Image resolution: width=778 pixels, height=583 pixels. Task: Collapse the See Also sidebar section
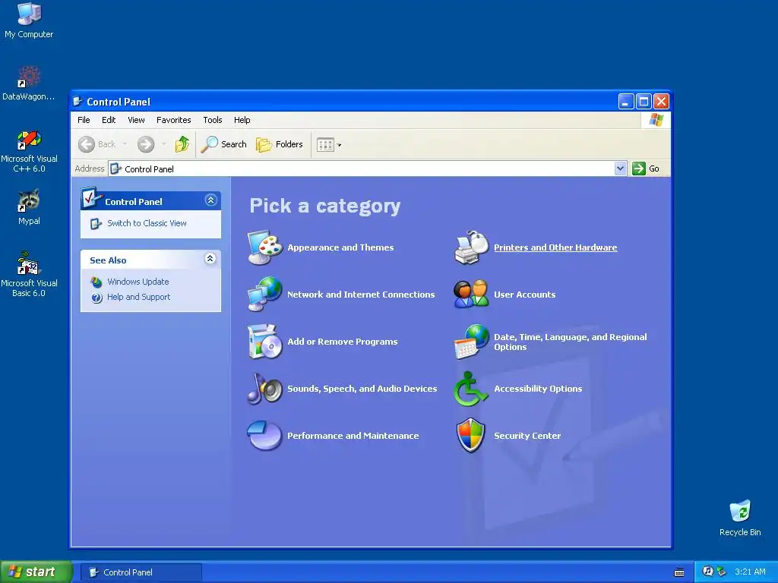coord(210,258)
